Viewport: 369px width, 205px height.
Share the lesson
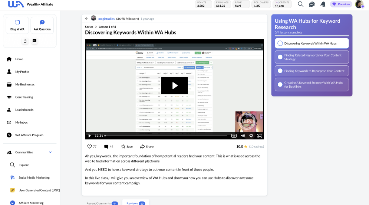(147, 147)
